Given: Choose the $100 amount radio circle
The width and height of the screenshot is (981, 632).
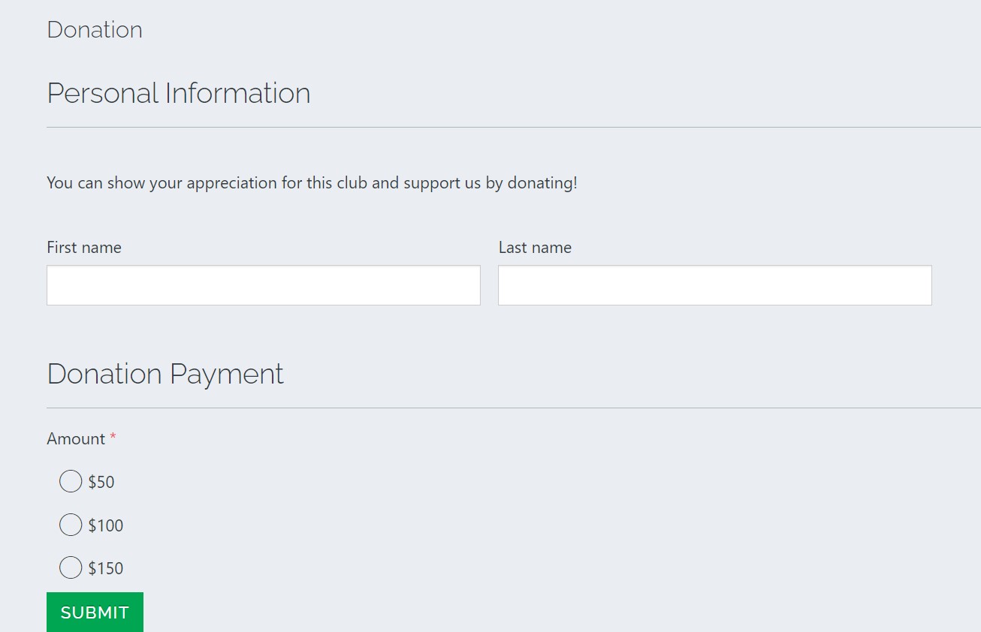Looking at the screenshot, I should click(x=71, y=525).
